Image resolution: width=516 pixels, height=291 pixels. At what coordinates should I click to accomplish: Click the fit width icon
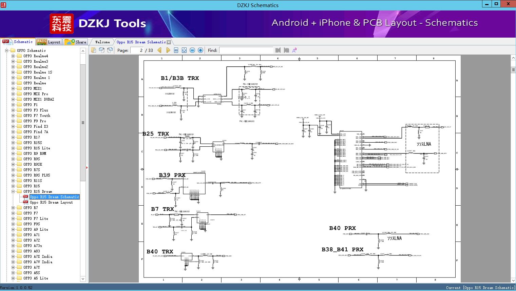(176, 50)
